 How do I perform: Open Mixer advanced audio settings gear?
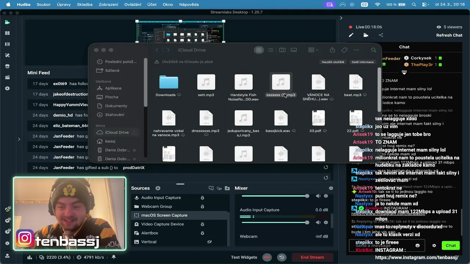(331, 188)
